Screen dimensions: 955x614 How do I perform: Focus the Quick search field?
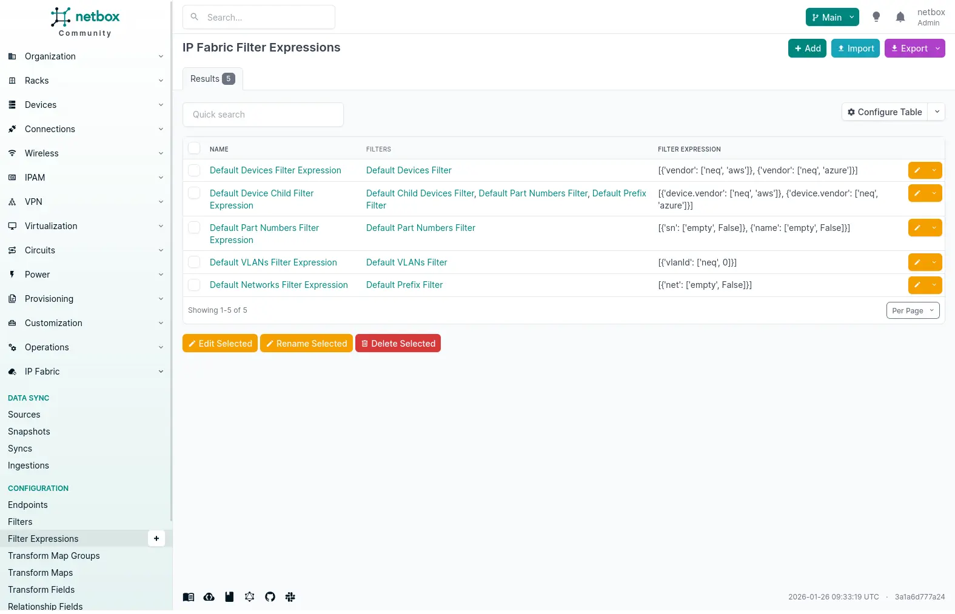click(x=263, y=115)
